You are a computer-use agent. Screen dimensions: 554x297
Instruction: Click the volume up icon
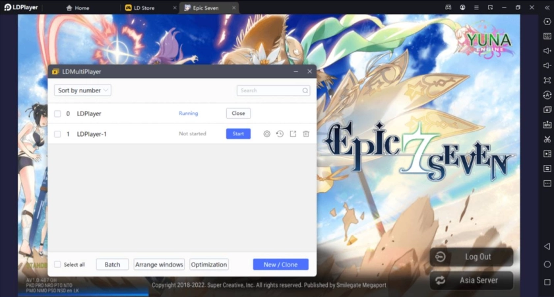(547, 51)
